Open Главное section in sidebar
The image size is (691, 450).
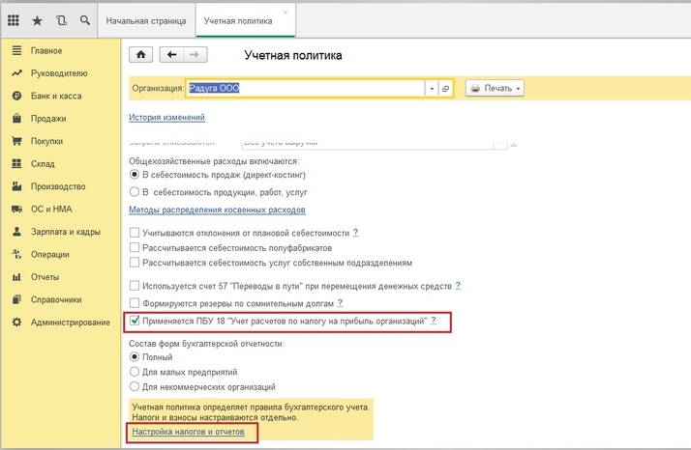46,50
